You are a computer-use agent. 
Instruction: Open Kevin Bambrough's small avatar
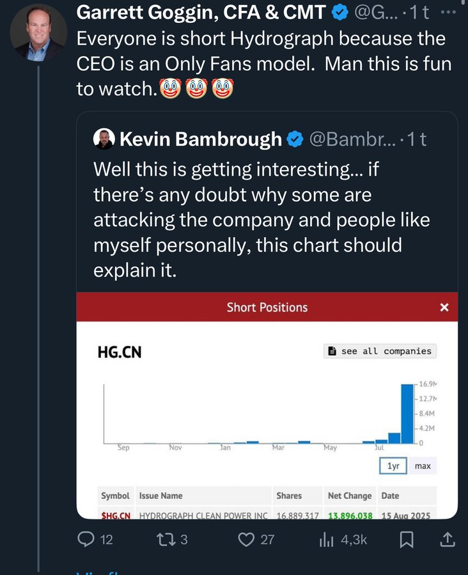tap(104, 139)
